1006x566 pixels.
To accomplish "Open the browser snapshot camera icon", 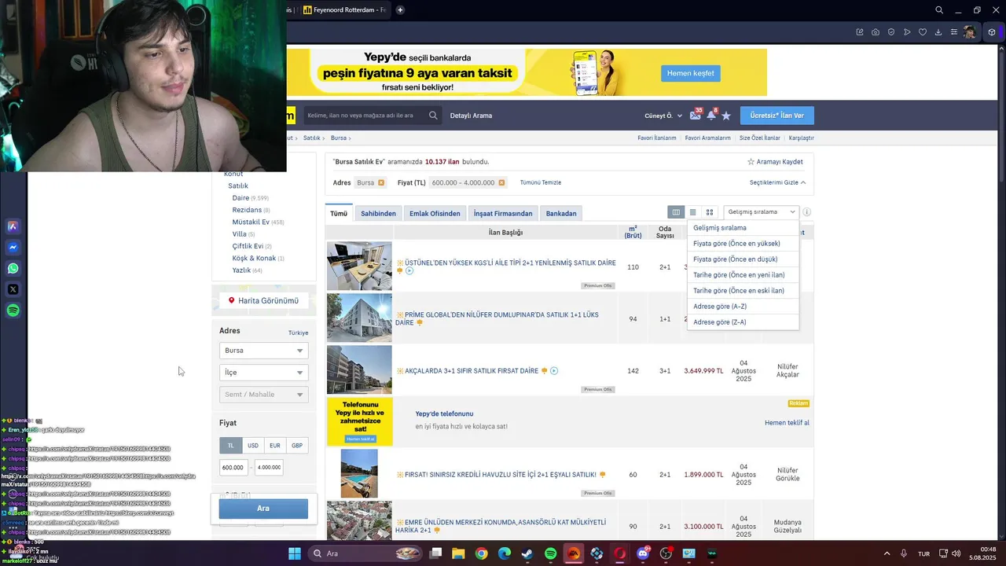I will click(876, 32).
